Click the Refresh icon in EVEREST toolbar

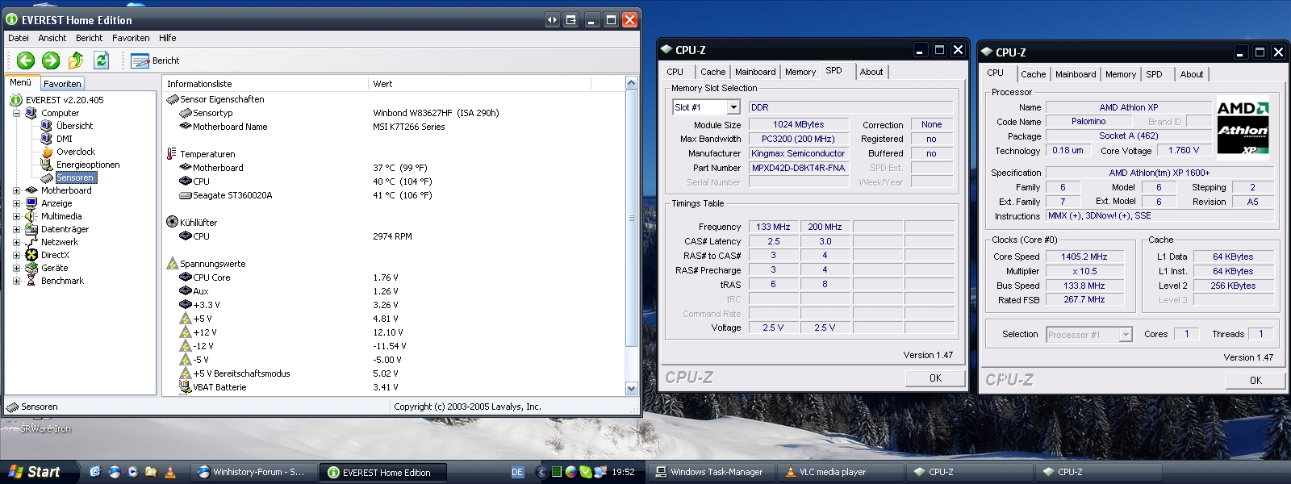[x=101, y=60]
